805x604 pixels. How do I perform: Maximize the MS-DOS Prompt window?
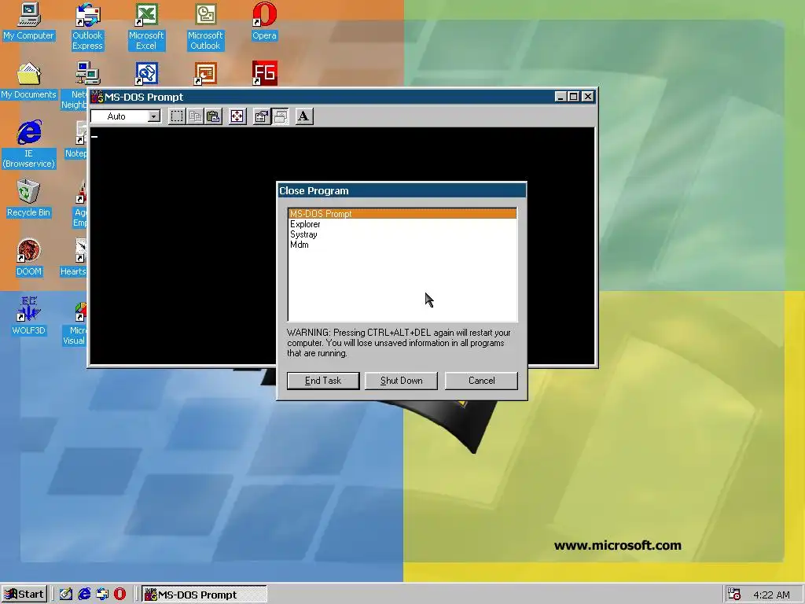tap(573, 97)
